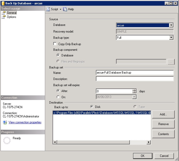The height and width of the screenshot is (161, 179).
Task: Click the server name CL-T075-274CN
Action: click(12, 107)
